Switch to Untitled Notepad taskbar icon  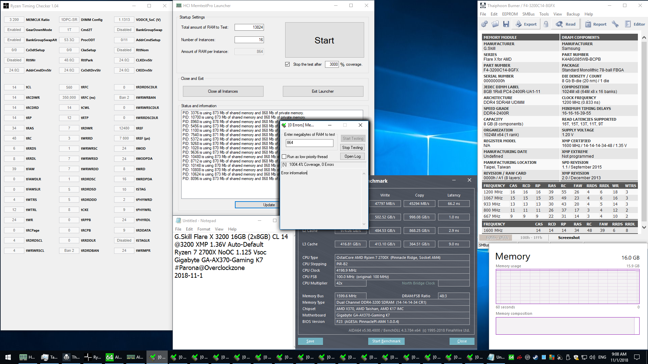pyautogui.click(x=496, y=357)
